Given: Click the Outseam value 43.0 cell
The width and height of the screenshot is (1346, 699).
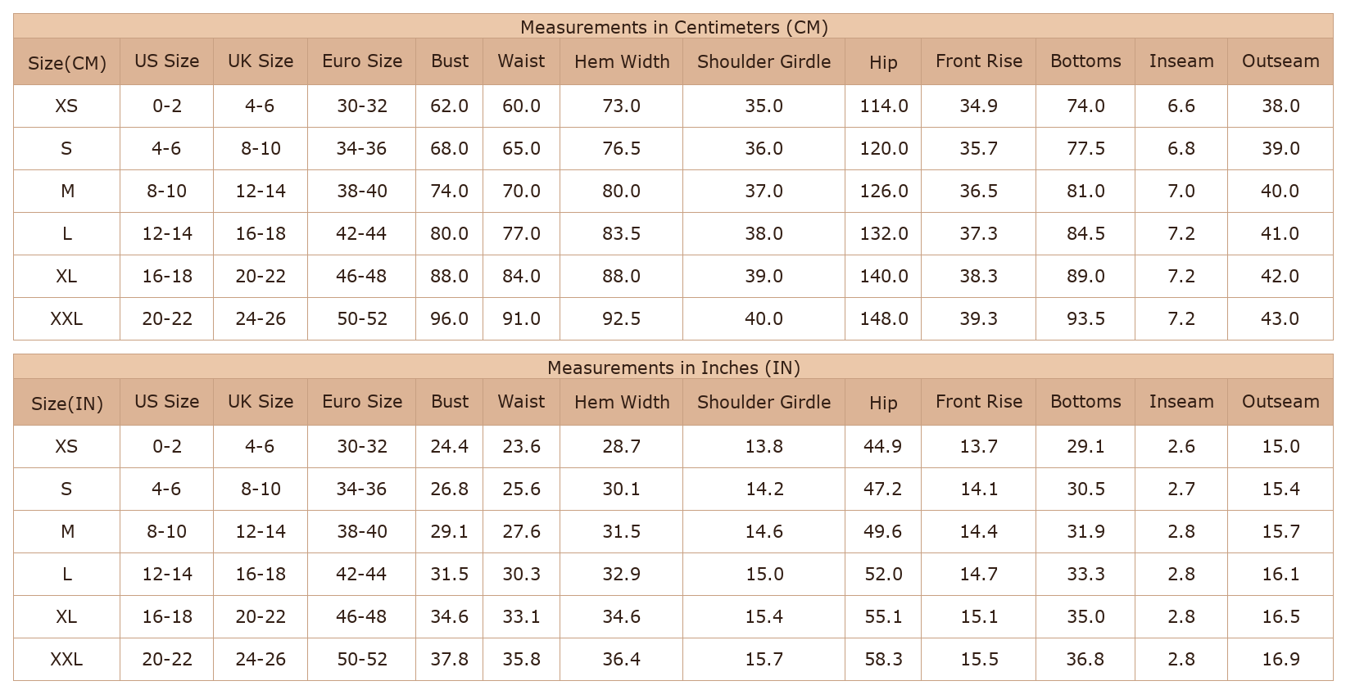Looking at the screenshot, I should [x=1280, y=318].
